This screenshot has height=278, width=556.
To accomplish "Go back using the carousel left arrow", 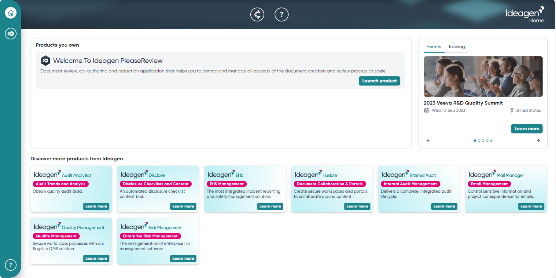I will (x=428, y=141).
